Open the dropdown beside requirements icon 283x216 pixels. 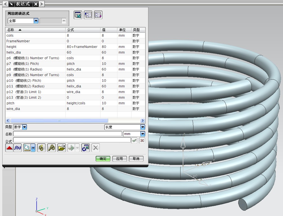[77, 148]
